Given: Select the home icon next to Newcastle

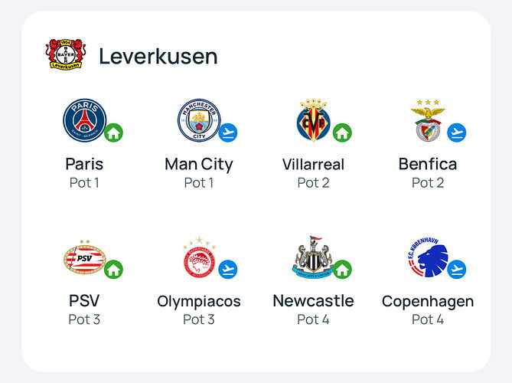Looking at the screenshot, I should point(342,270).
